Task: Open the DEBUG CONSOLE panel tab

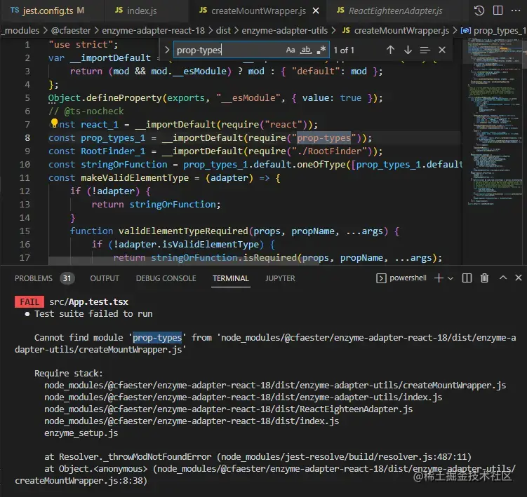Action: pos(166,278)
